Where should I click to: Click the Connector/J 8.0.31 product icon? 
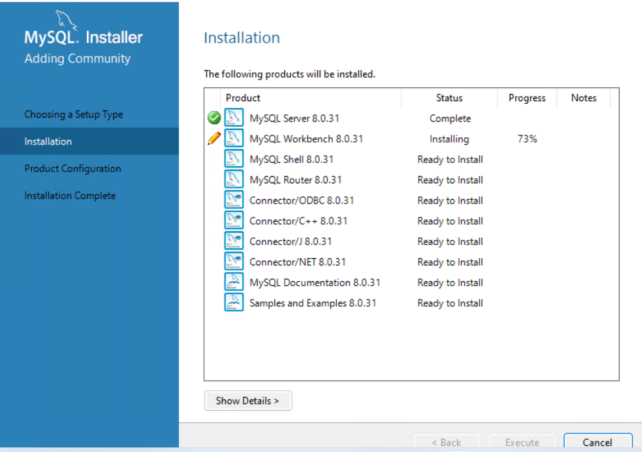coord(234,242)
